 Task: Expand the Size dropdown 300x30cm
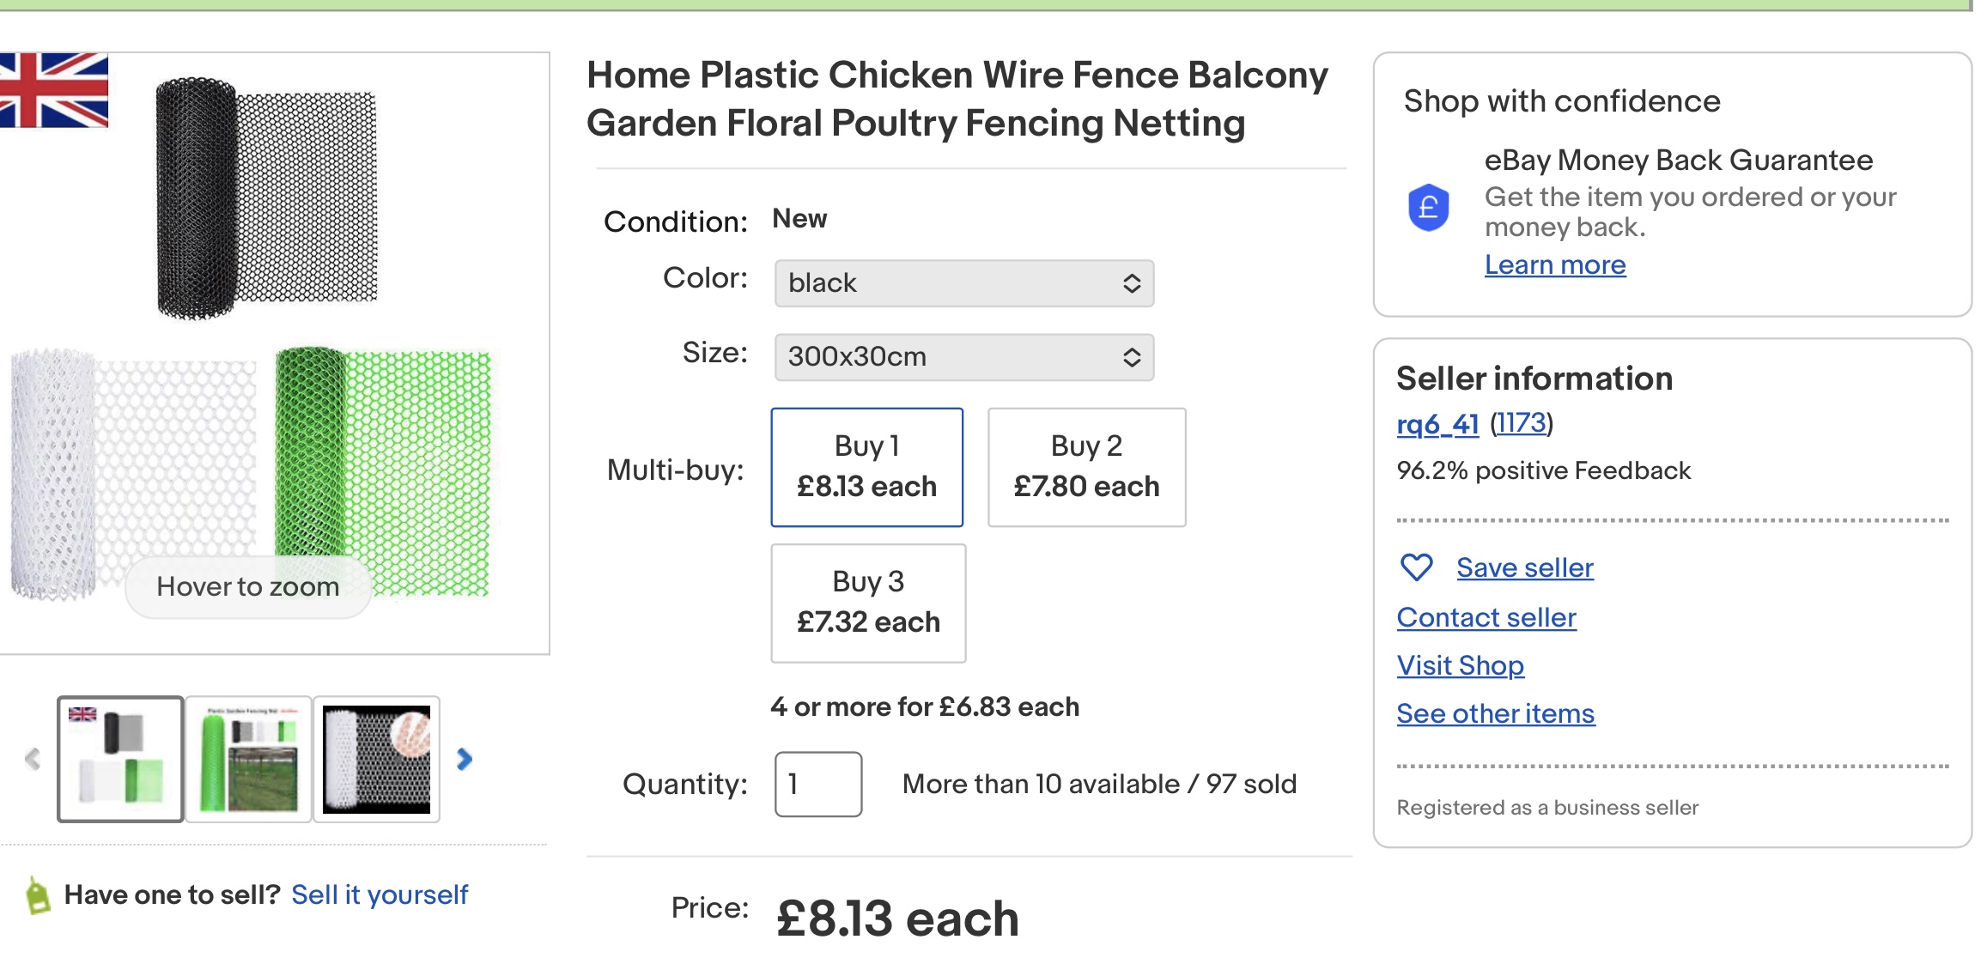coord(963,357)
